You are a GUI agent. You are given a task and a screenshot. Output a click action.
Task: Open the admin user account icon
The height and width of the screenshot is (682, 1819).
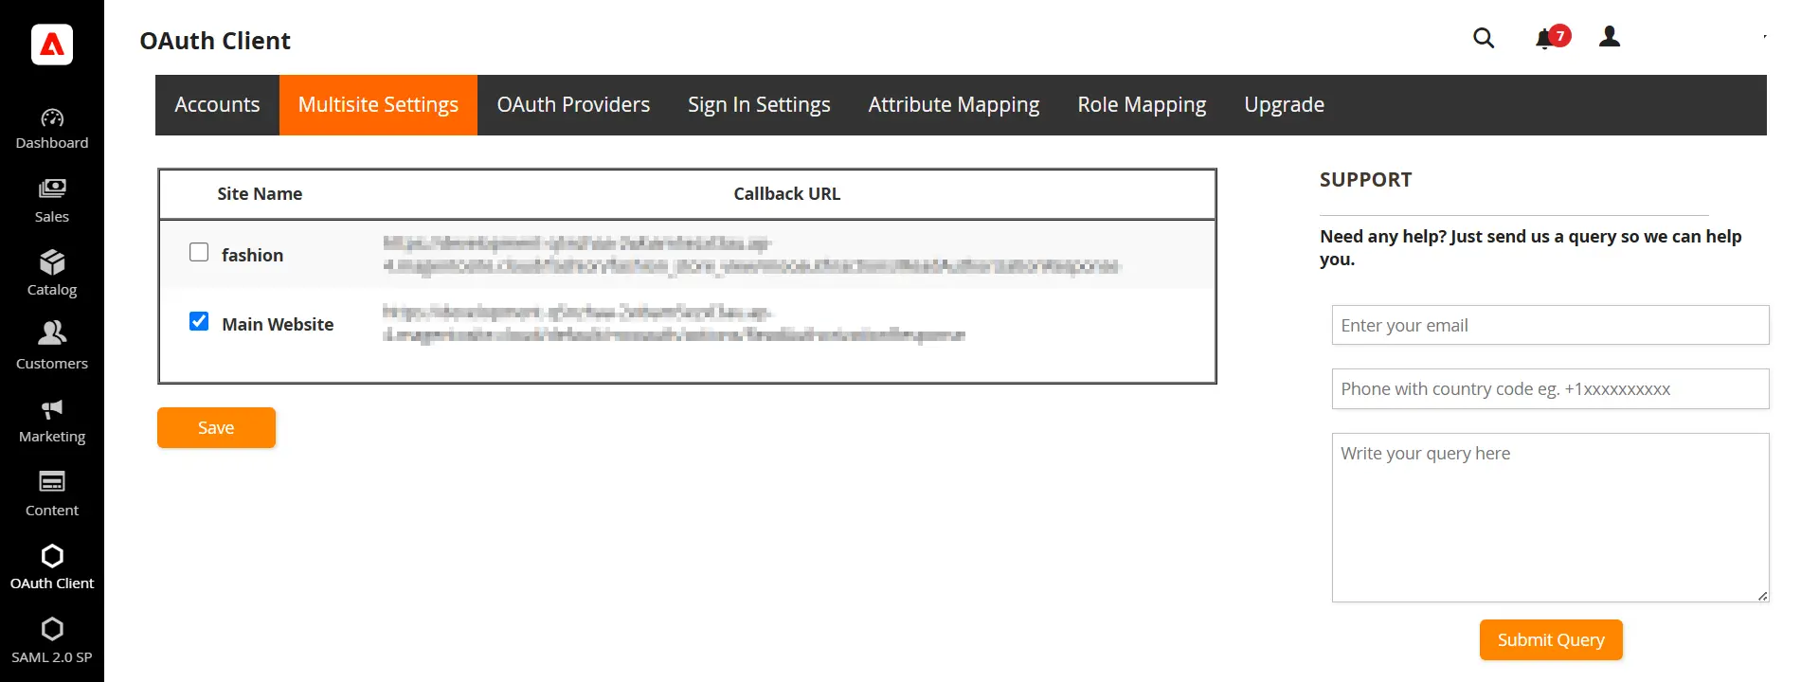(1610, 37)
